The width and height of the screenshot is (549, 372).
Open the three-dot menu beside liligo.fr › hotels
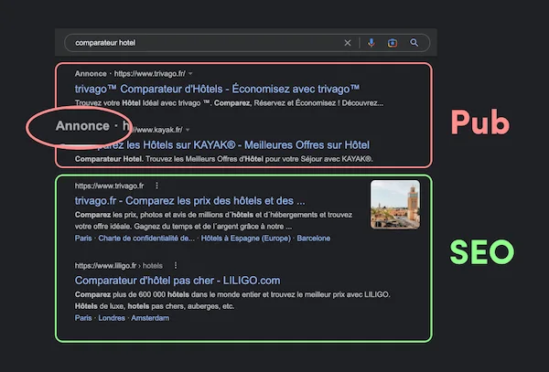point(176,266)
